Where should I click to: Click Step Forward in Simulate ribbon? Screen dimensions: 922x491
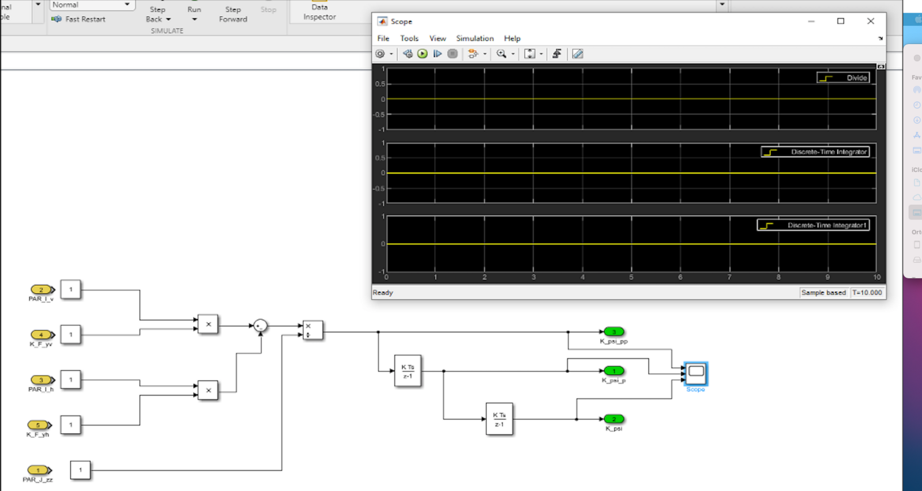point(233,14)
